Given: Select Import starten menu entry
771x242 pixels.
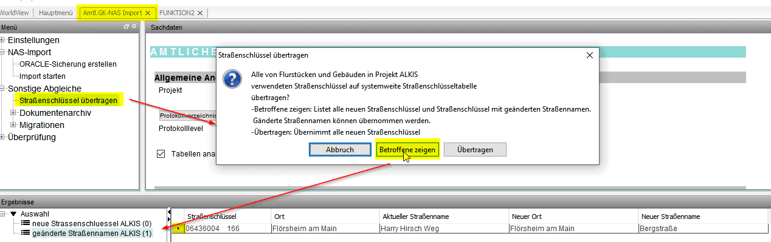Looking at the screenshot, I should (43, 76).
